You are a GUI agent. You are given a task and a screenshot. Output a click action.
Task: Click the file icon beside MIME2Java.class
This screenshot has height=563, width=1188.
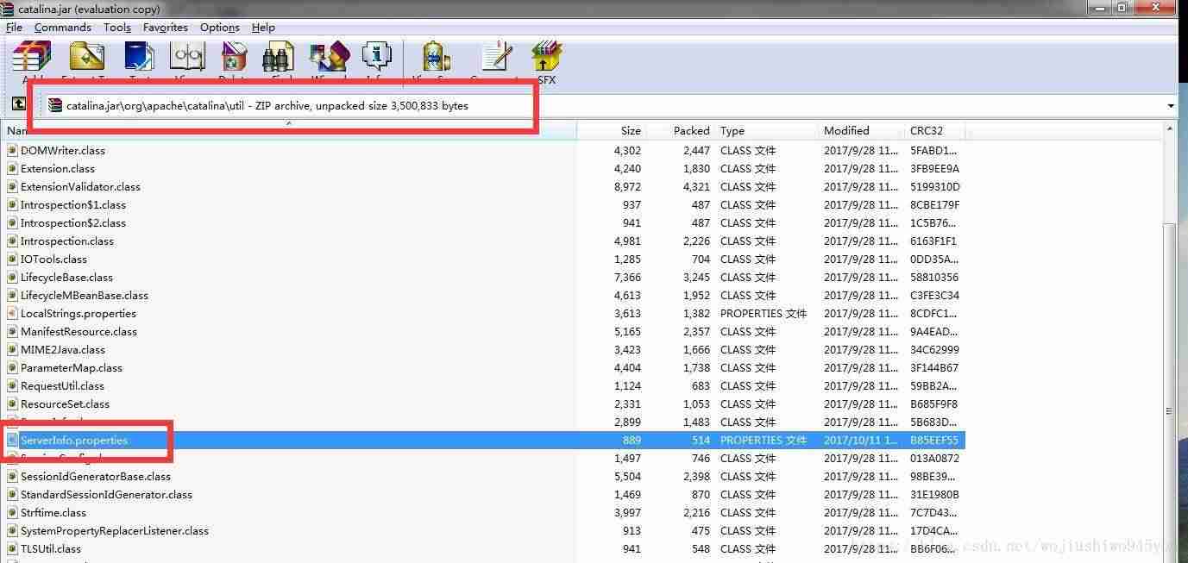click(x=12, y=349)
